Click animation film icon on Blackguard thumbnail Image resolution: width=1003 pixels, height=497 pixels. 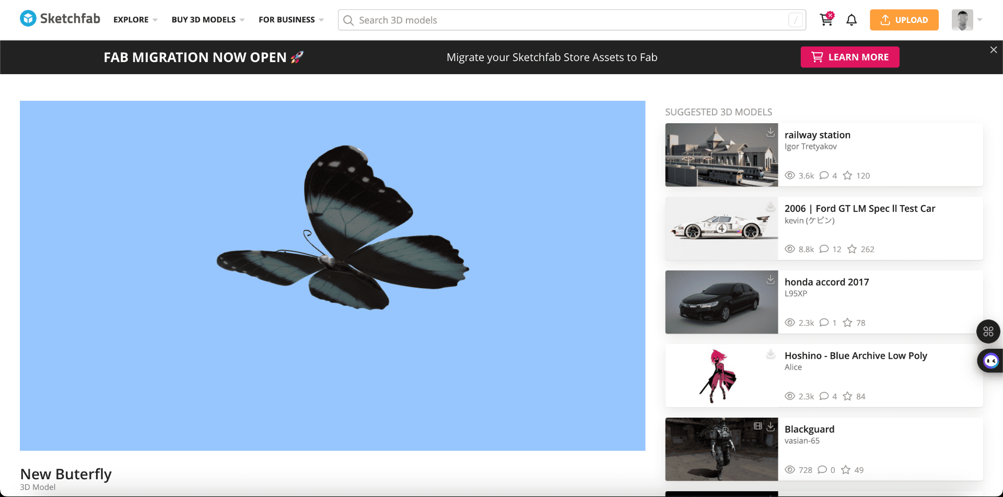[x=758, y=426]
